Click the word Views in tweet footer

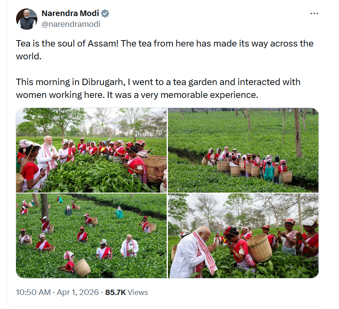(138, 292)
